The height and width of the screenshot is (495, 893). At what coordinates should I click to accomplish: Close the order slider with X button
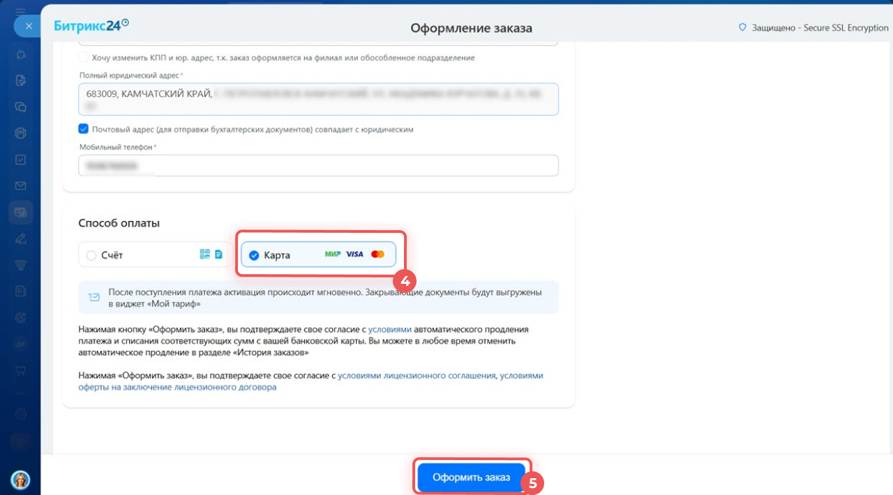pos(29,26)
